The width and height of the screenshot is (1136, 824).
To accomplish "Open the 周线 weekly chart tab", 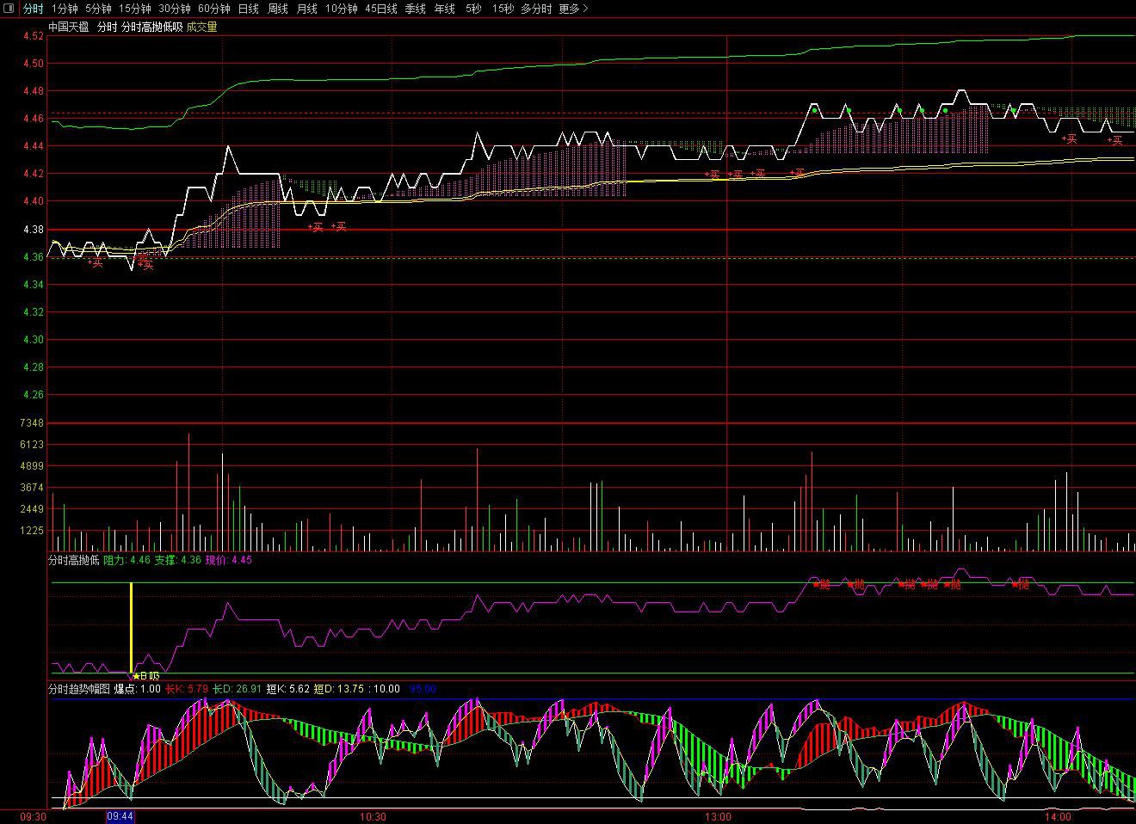I will tap(277, 9).
